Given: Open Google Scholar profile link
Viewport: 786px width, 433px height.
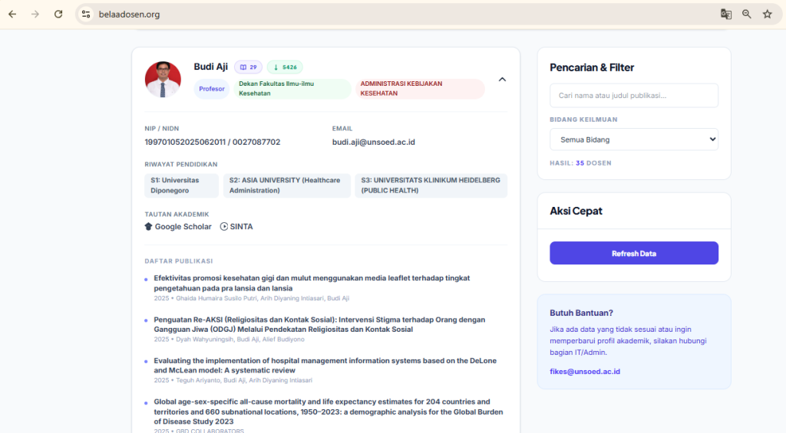Looking at the screenshot, I should [178, 227].
